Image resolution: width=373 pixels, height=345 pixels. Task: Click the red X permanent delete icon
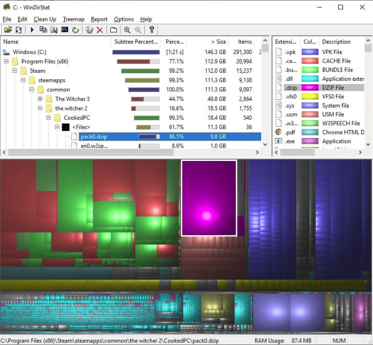point(100,30)
